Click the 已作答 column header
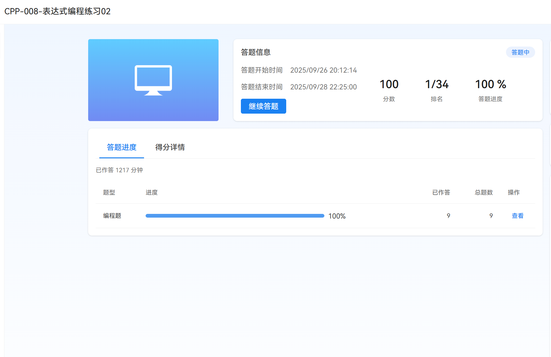This screenshot has height=357, width=551. (x=441, y=192)
